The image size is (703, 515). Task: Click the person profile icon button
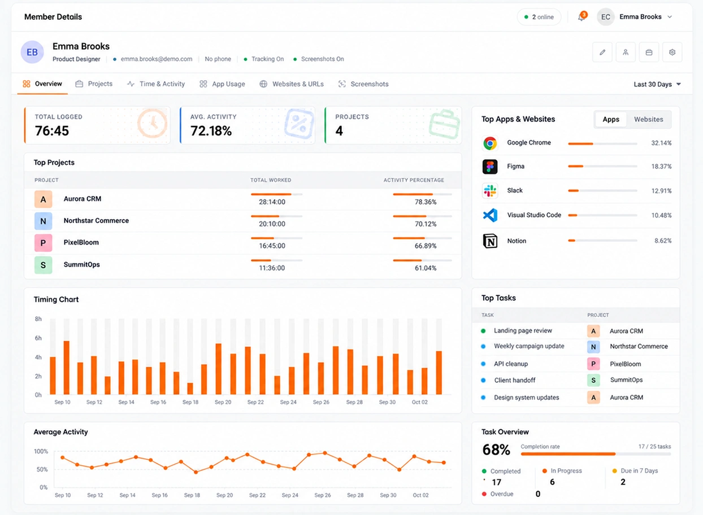626,52
